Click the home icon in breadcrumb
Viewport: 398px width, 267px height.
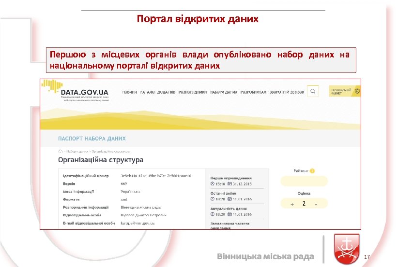(x=61, y=151)
